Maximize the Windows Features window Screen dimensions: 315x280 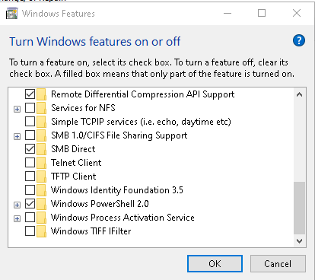coord(262,13)
